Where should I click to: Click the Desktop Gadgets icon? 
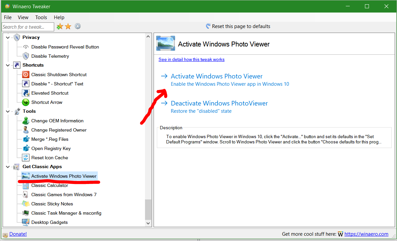tap(26, 222)
